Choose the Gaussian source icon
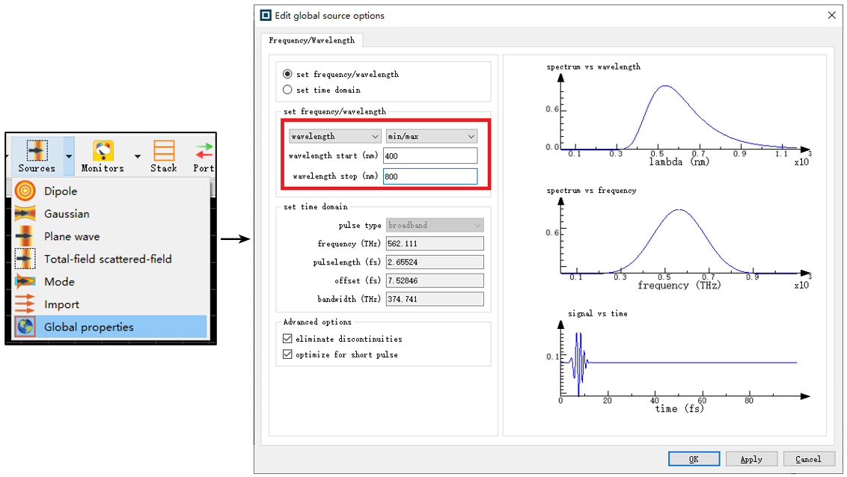The width and height of the screenshot is (847, 477). pos(25,214)
